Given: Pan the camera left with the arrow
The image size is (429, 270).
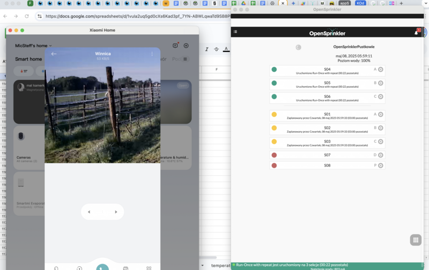Looking at the screenshot, I should (x=89, y=212).
